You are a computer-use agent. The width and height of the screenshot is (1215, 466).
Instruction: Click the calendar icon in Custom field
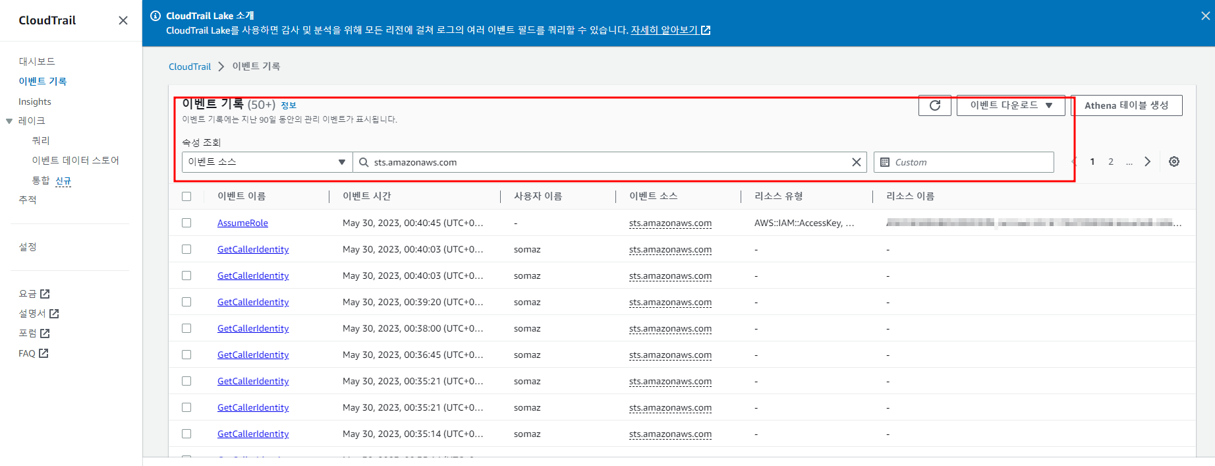pyautogui.click(x=885, y=162)
